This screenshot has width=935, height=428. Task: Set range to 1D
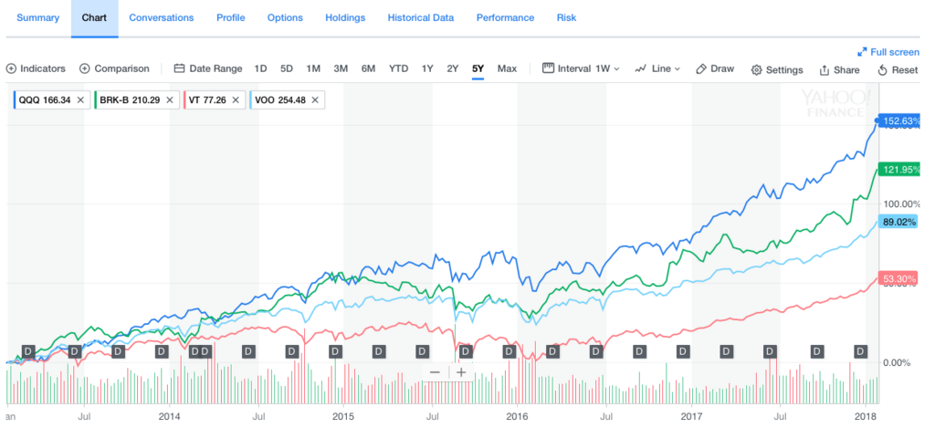(x=260, y=68)
